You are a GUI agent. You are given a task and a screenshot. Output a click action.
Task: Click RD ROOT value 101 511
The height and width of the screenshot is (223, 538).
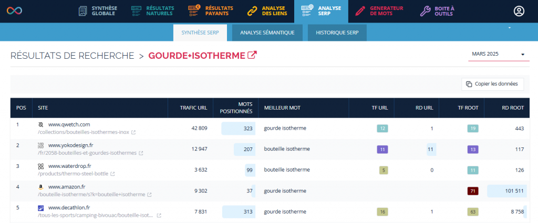(515, 191)
